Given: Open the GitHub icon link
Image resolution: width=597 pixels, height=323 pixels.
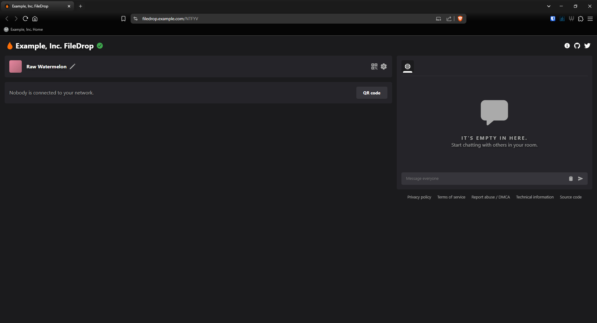Looking at the screenshot, I should point(577,46).
